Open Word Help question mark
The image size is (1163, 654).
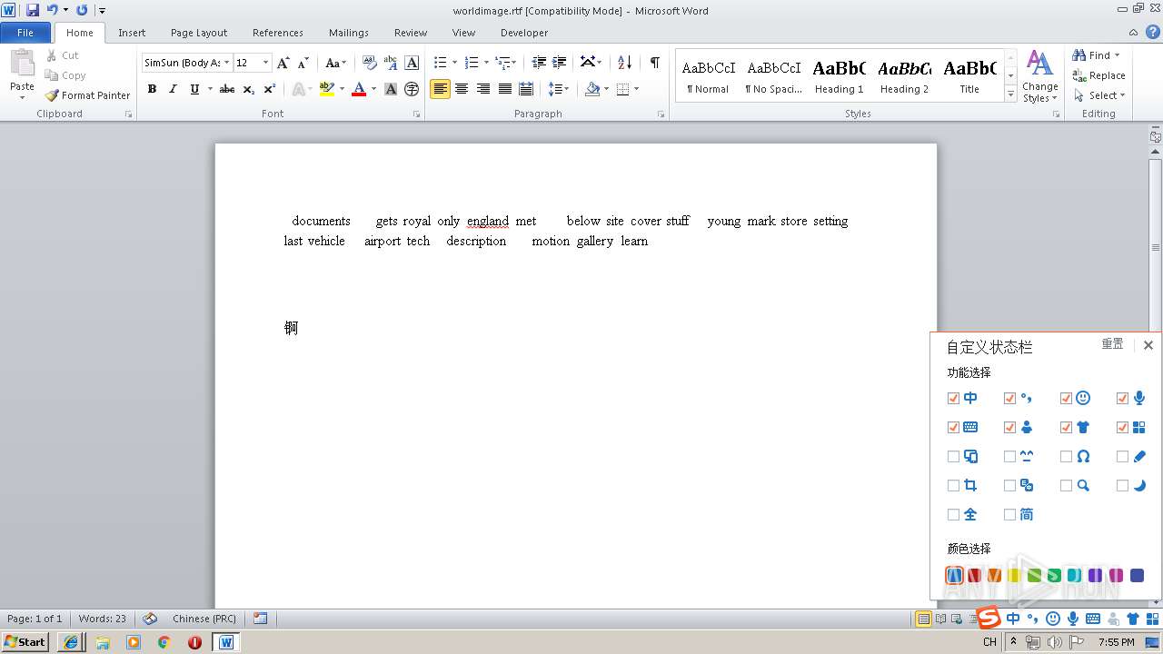[1153, 32]
